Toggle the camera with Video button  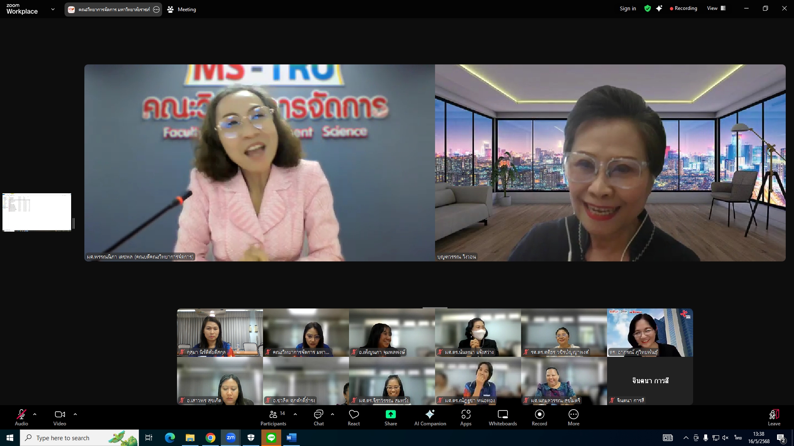pyautogui.click(x=60, y=417)
